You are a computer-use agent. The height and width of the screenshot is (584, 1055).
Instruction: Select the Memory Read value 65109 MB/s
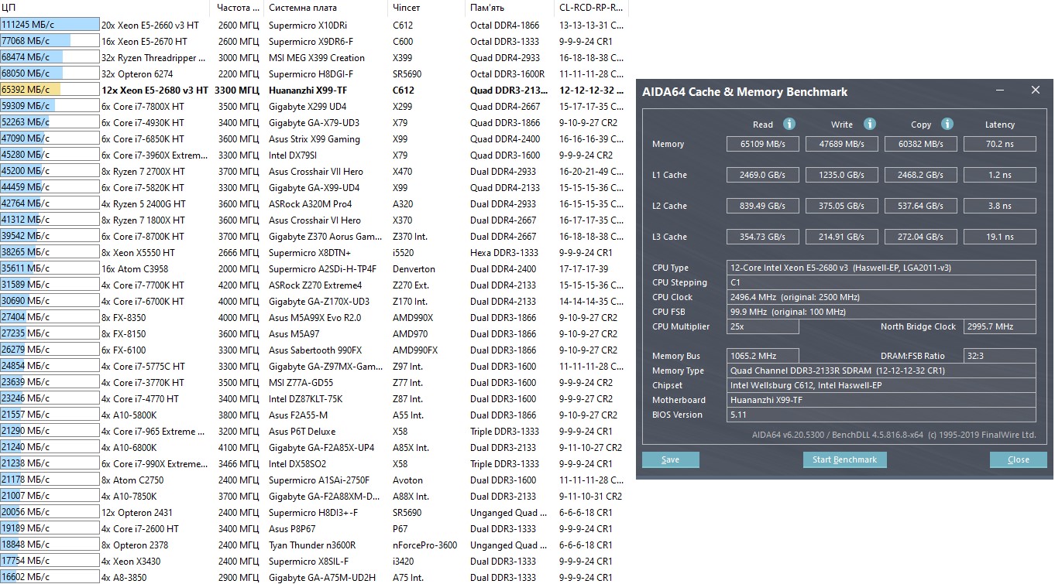pos(762,144)
